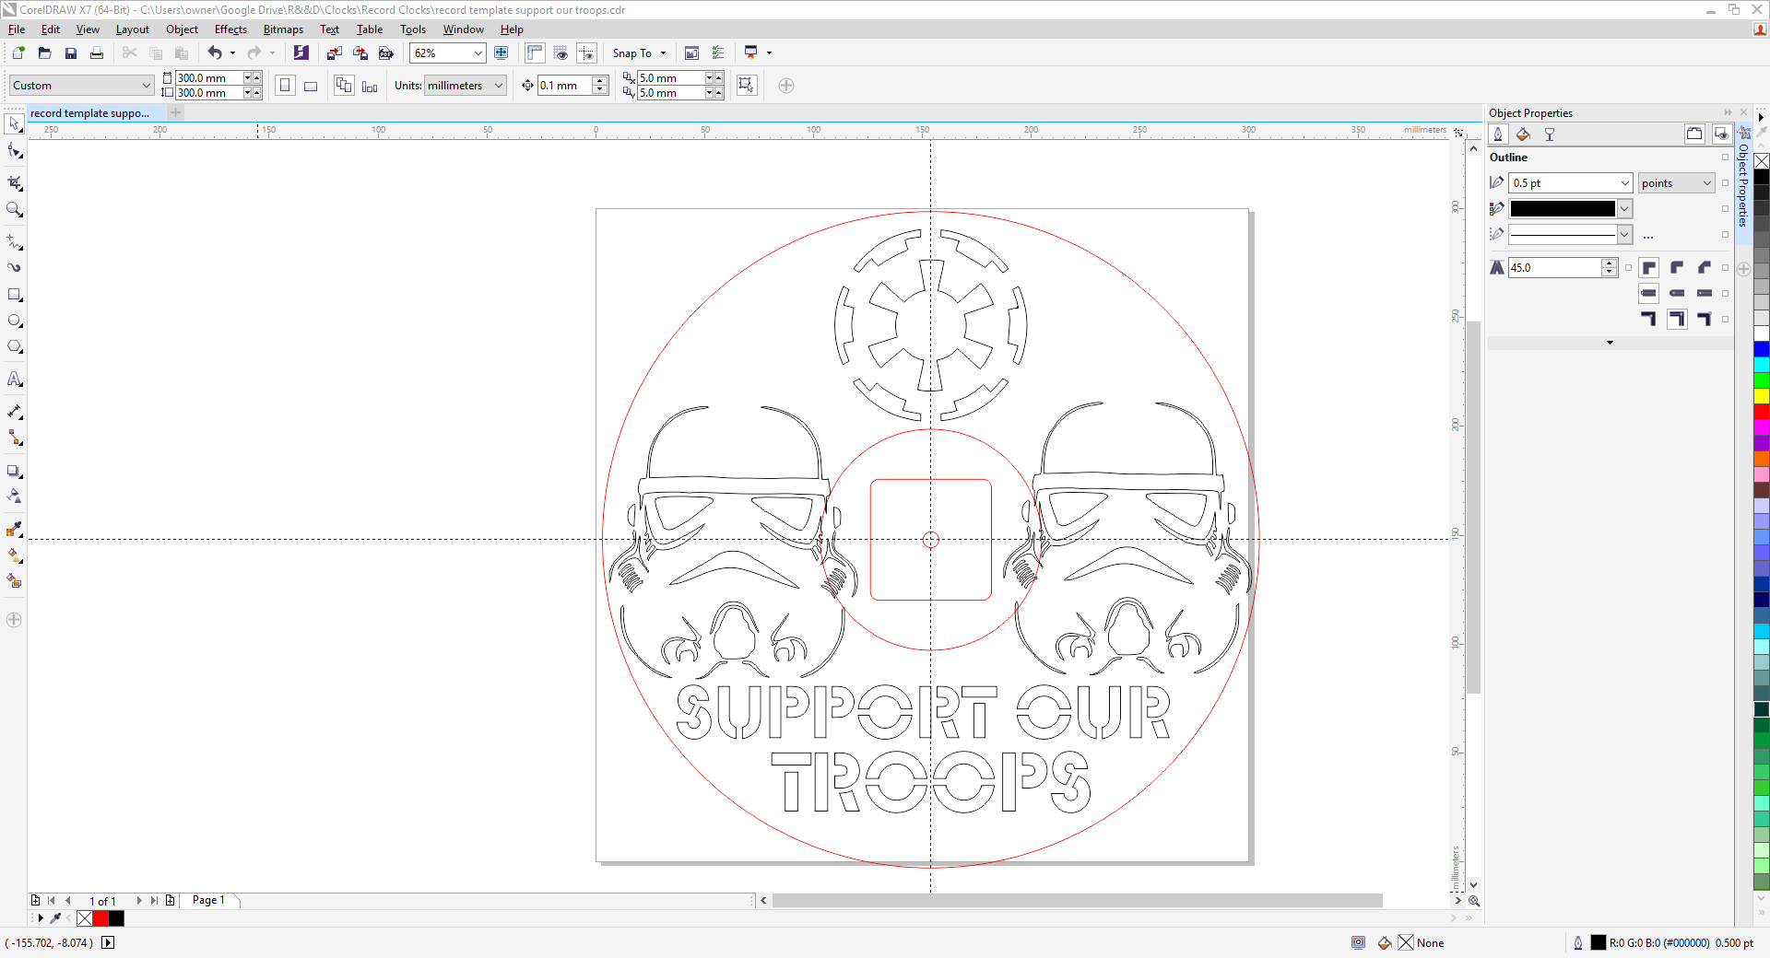Select the Drop Shadow tool
Screen dimensions: 1770x958
[x=14, y=471]
